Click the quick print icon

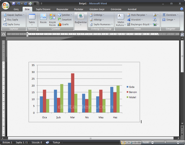click(30, 4)
